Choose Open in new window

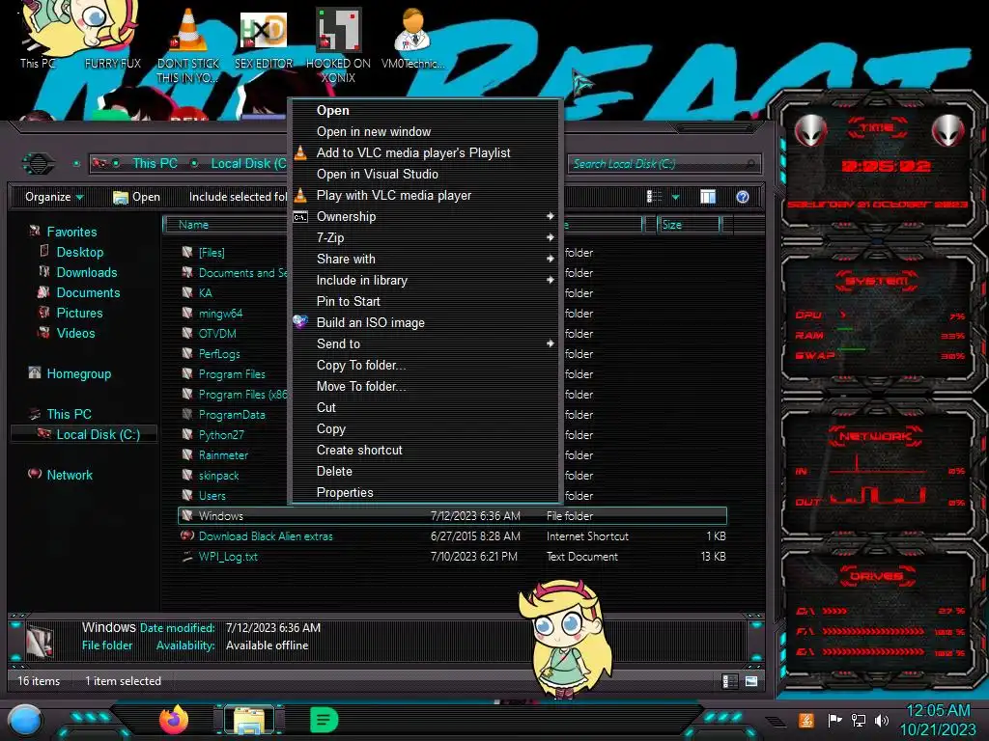pos(424,131)
